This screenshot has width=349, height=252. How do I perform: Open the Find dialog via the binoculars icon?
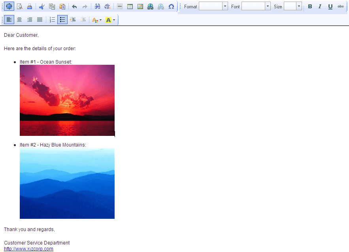(x=97, y=6)
